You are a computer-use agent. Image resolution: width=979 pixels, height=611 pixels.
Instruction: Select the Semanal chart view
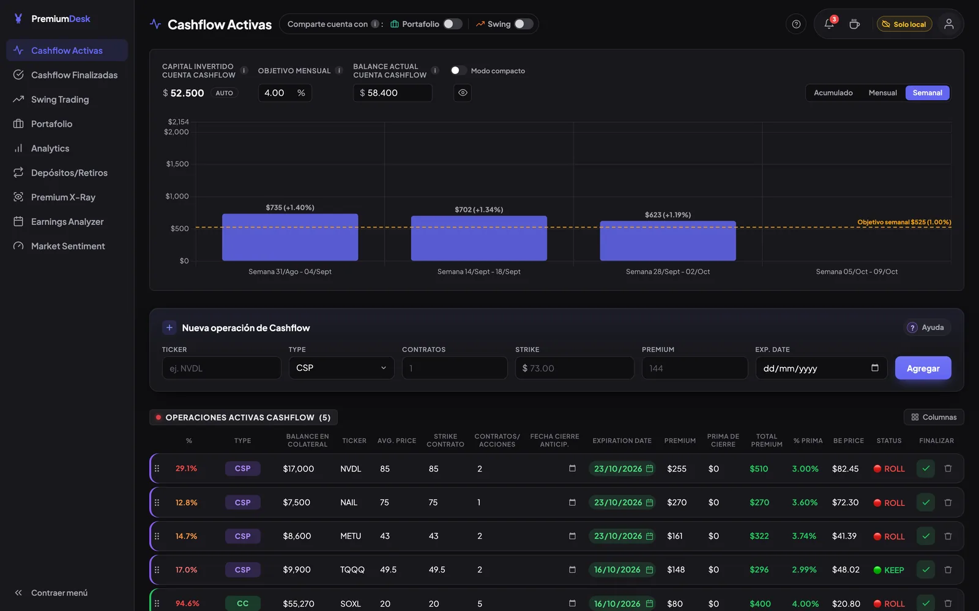click(928, 93)
